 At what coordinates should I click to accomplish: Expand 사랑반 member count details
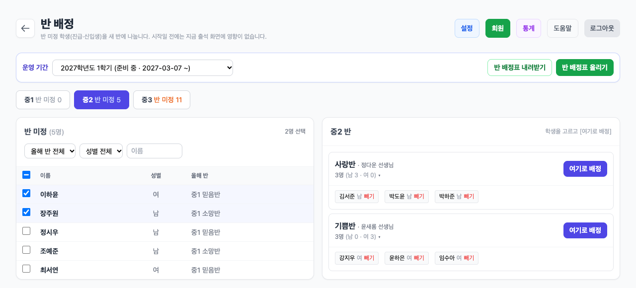coord(358,175)
